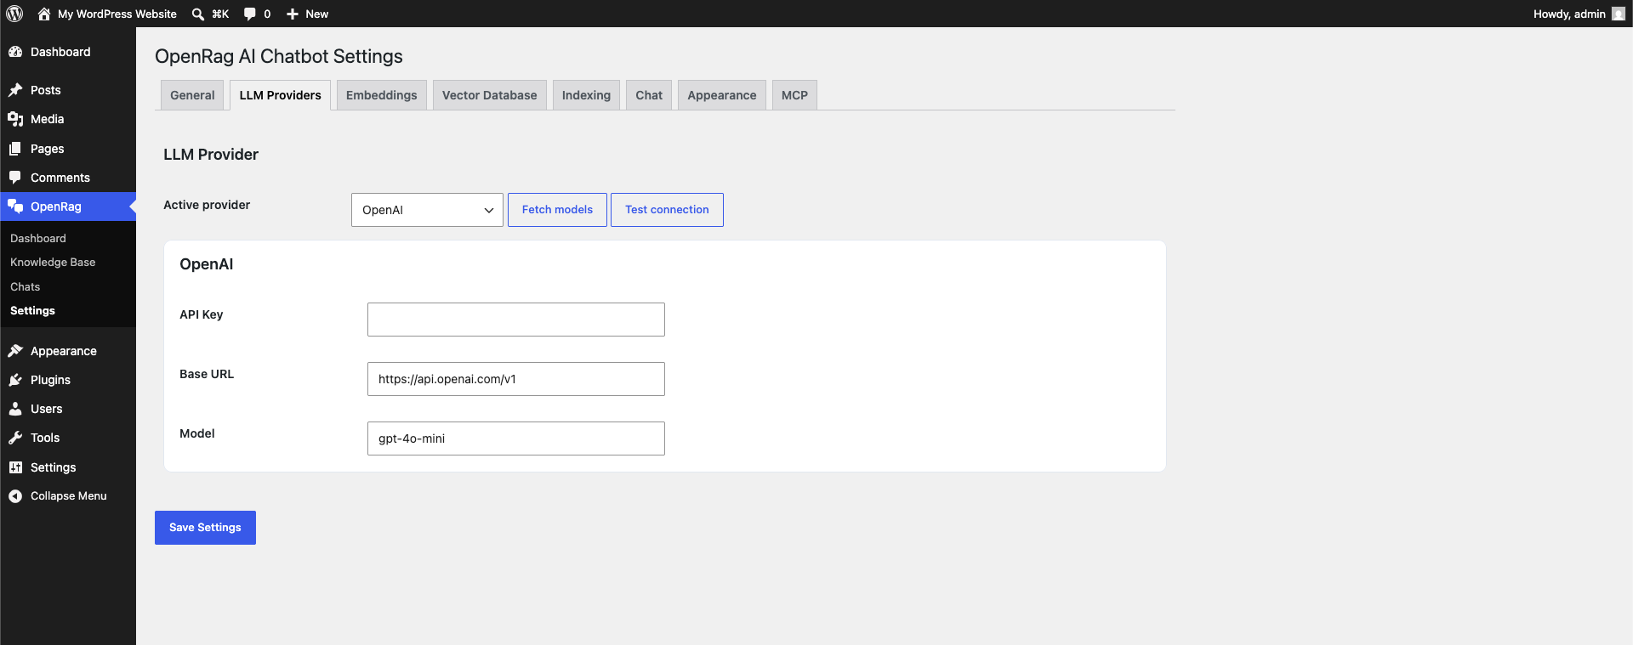Click the Collapse Menu arrow icon
Image resolution: width=1633 pixels, height=645 pixels.
[15, 496]
